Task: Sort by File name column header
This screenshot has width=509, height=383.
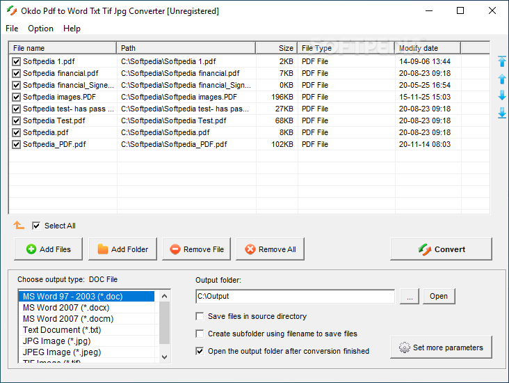Action: 63,48
